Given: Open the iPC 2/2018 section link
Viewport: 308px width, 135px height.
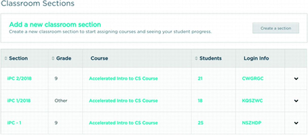Looking at the screenshot, I should (19, 78).
